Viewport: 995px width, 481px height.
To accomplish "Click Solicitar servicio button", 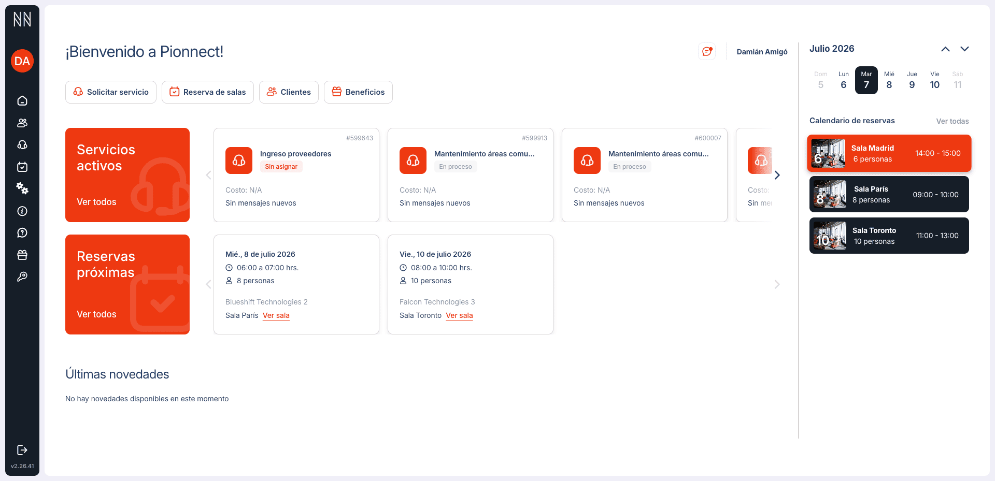I will [x=111, y=92].
